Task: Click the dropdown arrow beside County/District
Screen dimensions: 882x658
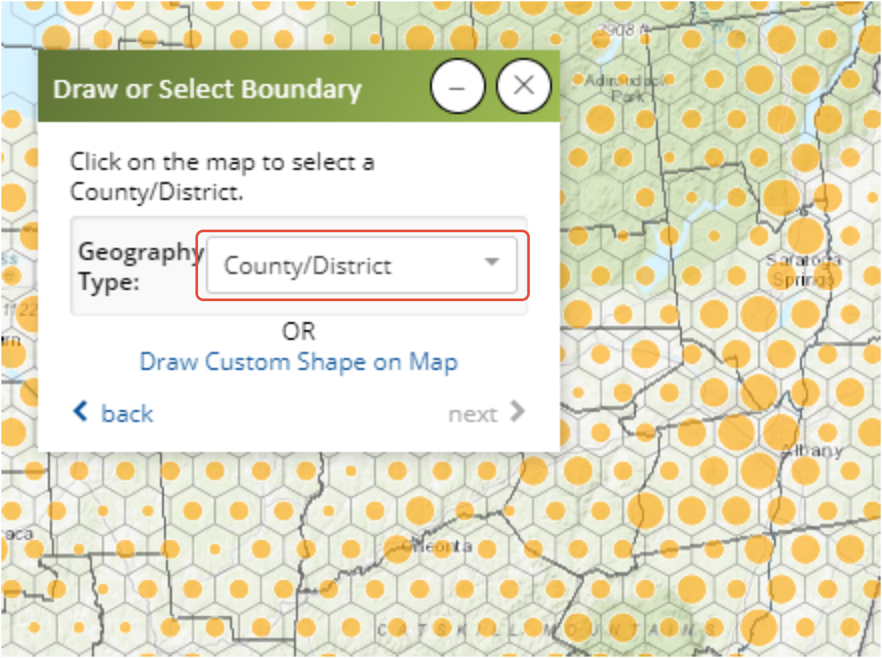Action: (492, 262)
